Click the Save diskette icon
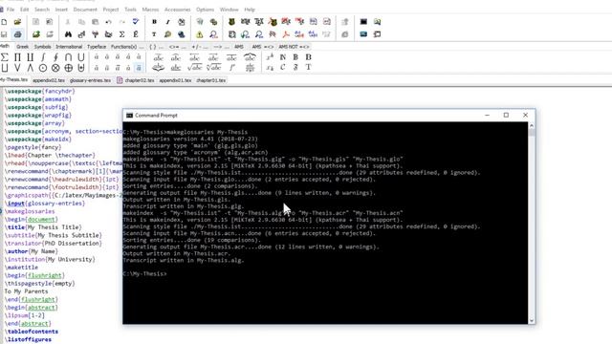Viewport: 612px width, 344px height. pos(4,34)
